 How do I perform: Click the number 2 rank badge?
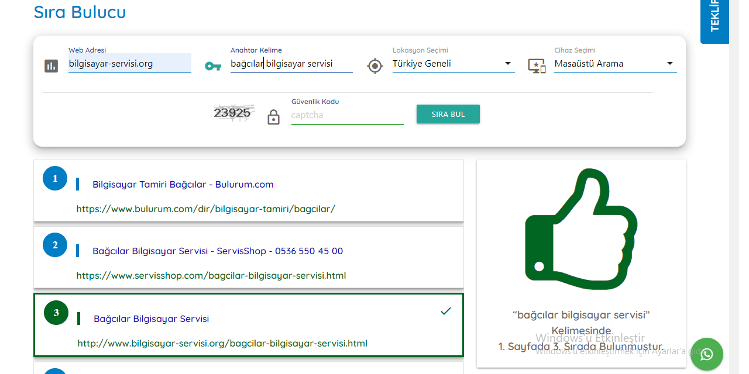tap(56, 245)
